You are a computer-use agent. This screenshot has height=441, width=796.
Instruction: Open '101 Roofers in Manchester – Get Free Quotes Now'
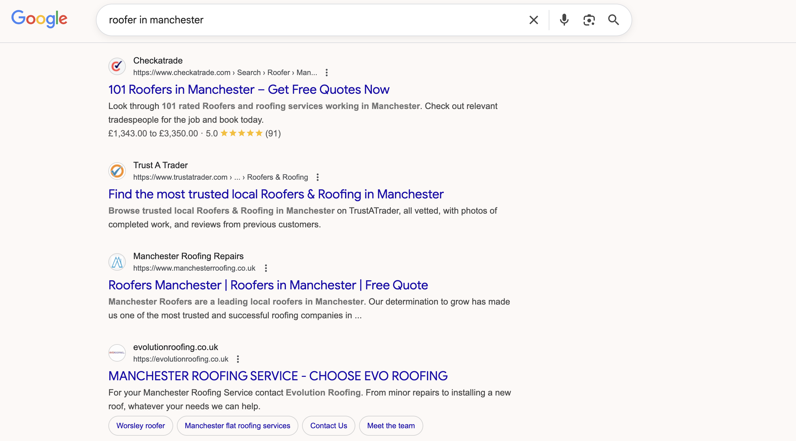pos(249,90)
